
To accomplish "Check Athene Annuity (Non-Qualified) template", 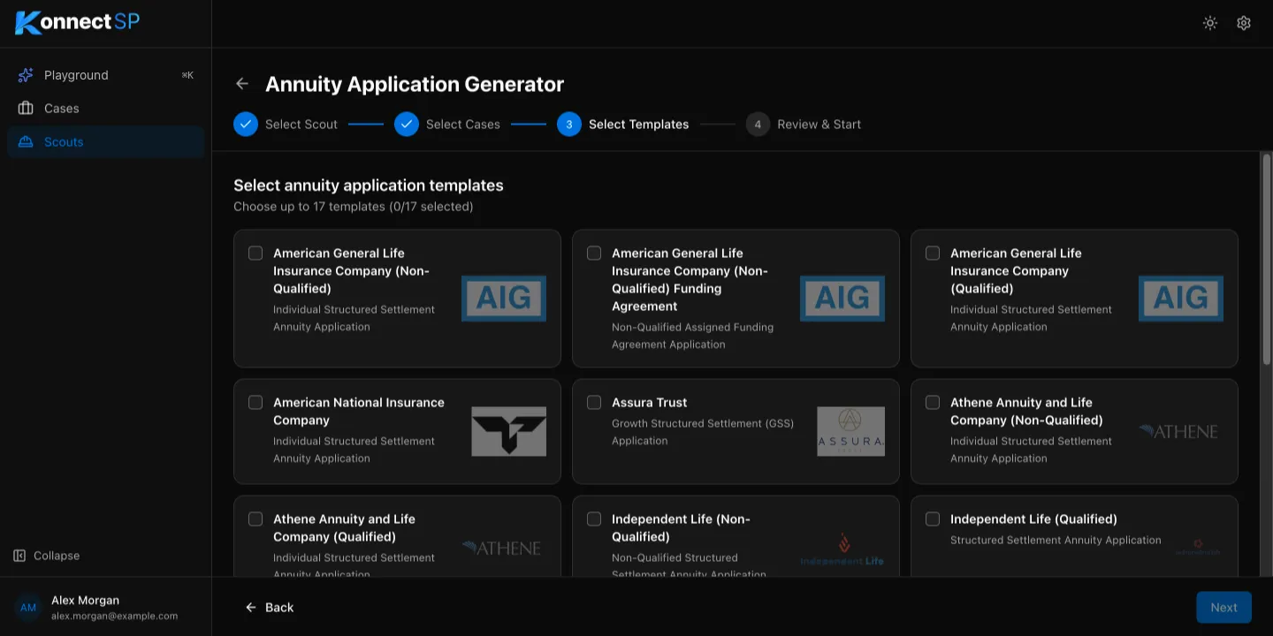I will (933, 402).
